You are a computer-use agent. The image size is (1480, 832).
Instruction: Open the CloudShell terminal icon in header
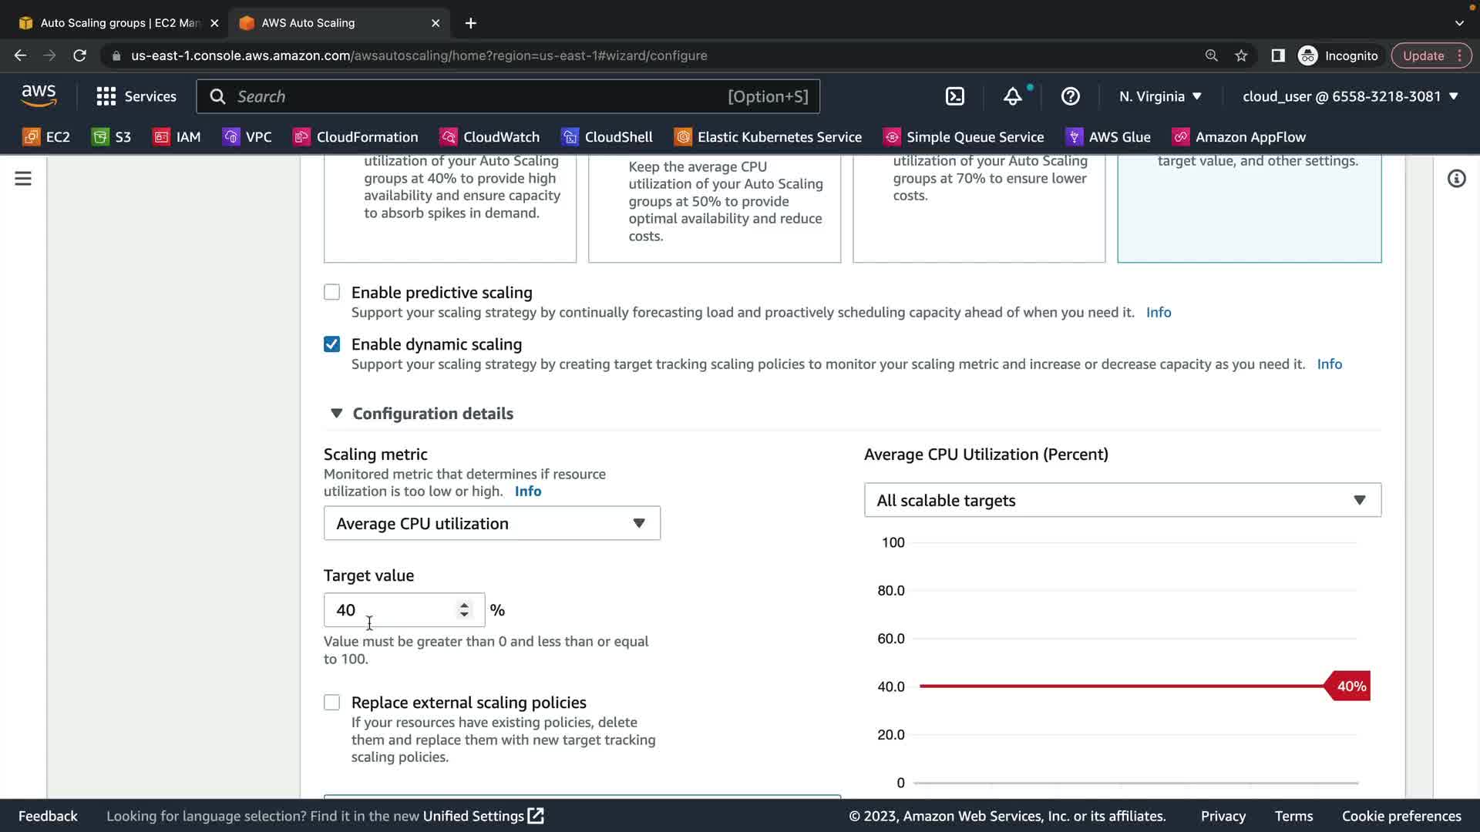[x=954, y=96]
